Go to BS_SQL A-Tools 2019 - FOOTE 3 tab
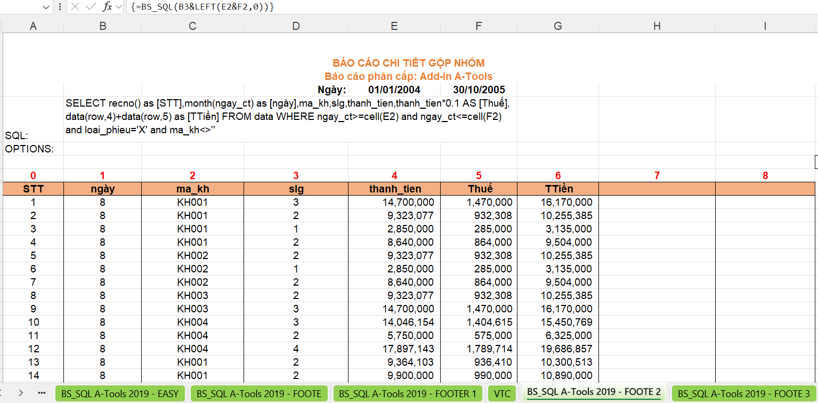This screenshot has width=818, height=403. tap(743, 393)
